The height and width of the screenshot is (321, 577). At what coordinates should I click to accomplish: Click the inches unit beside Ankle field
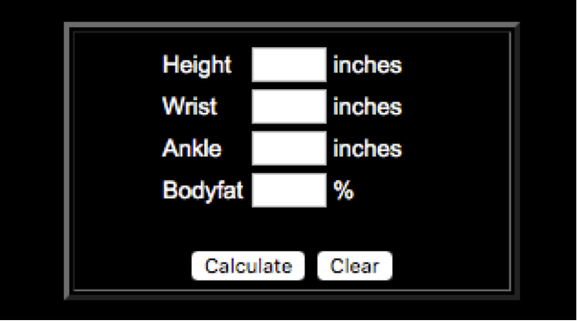coord(367,149)
